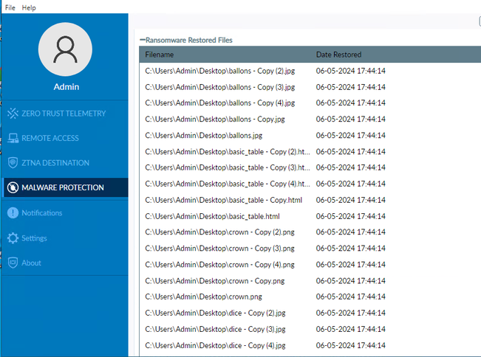Select row basic_table - Copy (3).ht...
The image size is (481, 357).
click(x=310, y=167)
